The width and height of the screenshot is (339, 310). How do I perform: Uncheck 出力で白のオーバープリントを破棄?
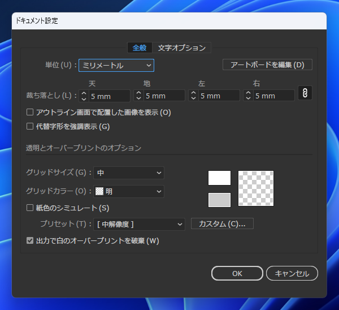pos(30,240)
